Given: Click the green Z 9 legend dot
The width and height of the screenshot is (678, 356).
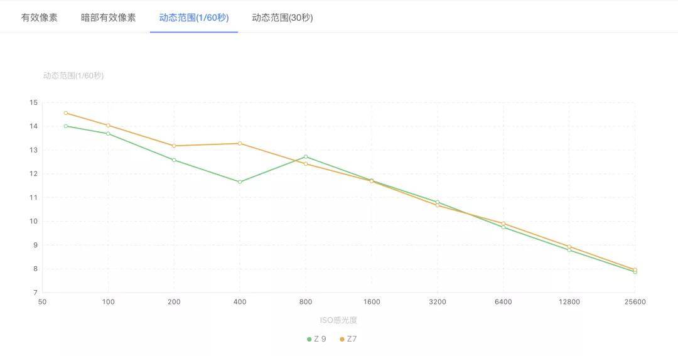Looking at the screenshot, I should click(x=309, y=339).
